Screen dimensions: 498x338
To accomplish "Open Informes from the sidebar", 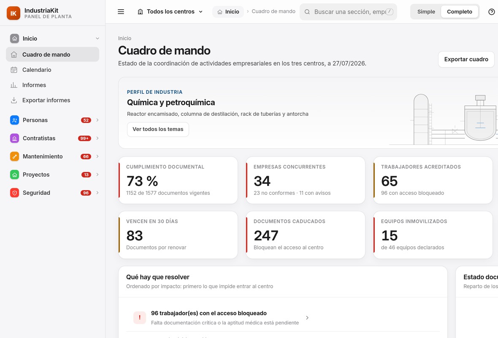I will click(52, 85).
